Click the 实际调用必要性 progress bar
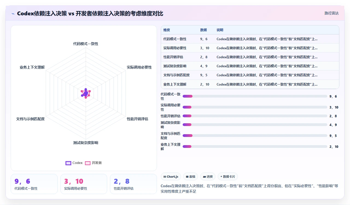 click(x=255, y=107)
